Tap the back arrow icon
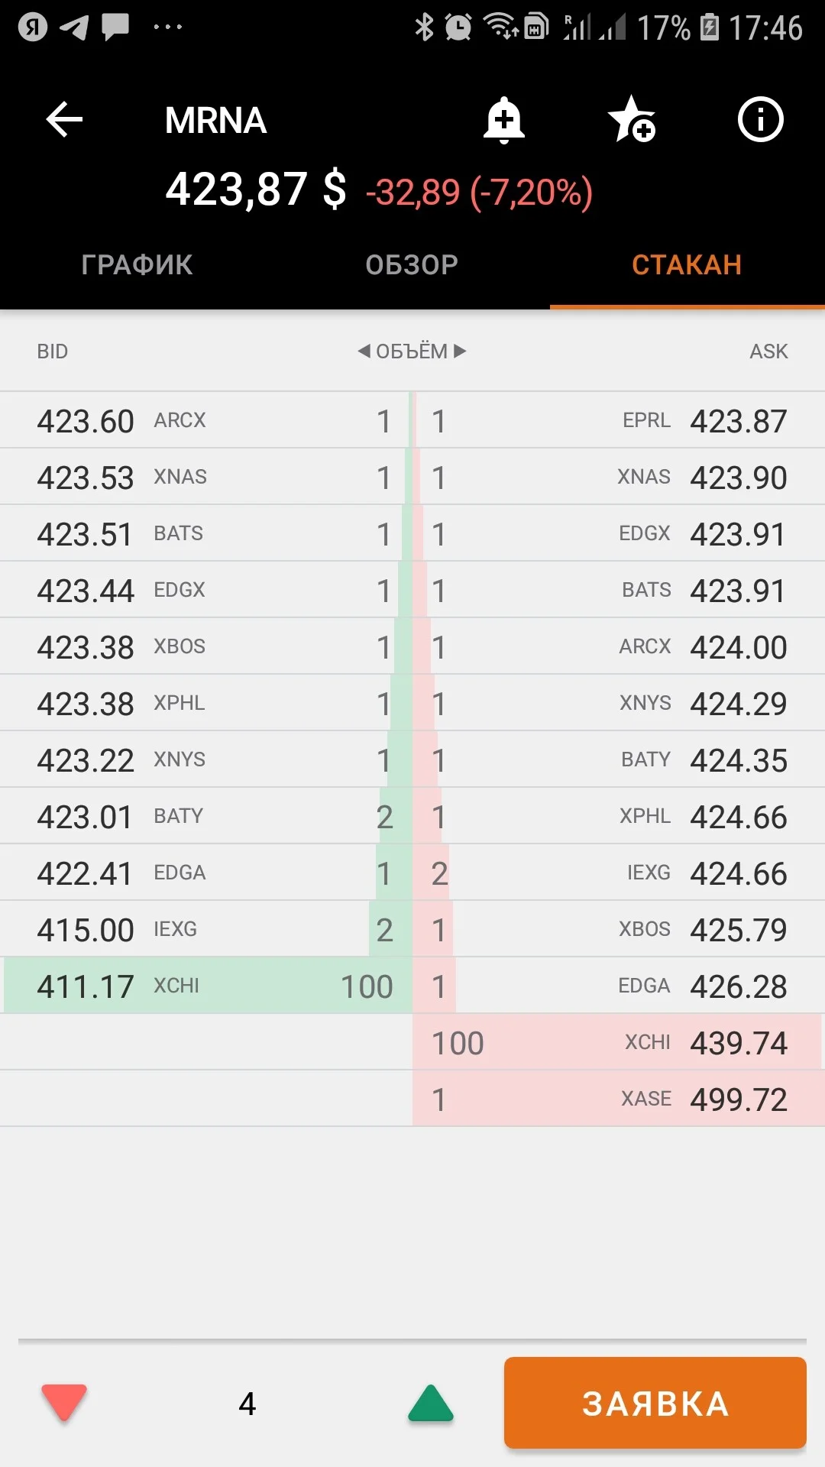 (64, 120)
